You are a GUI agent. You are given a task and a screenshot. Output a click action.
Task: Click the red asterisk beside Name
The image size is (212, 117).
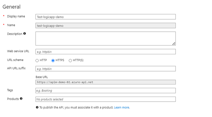4,25
